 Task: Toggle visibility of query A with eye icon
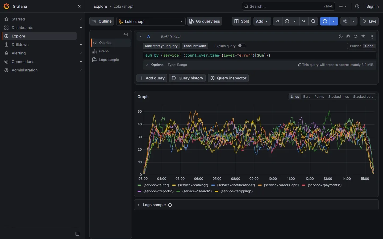(x=356, y=36)
